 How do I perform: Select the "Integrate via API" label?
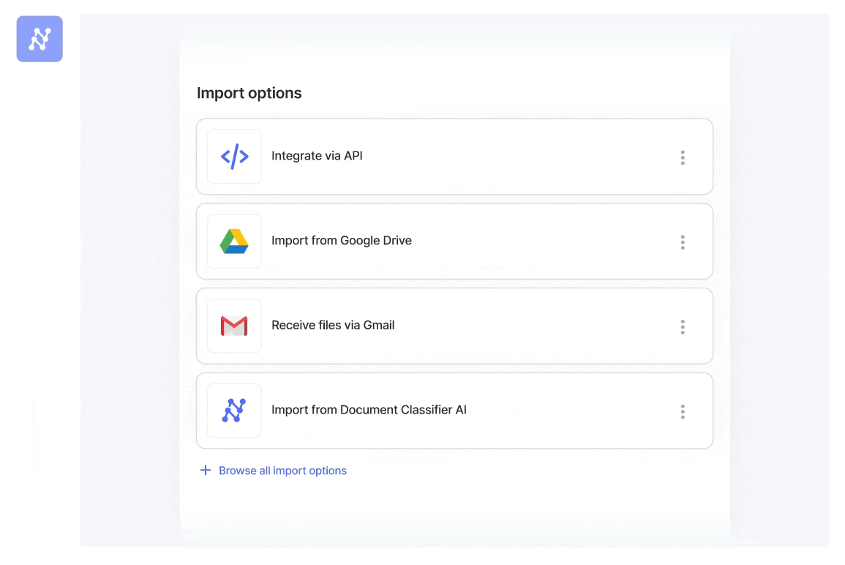[x=317, y=156]
